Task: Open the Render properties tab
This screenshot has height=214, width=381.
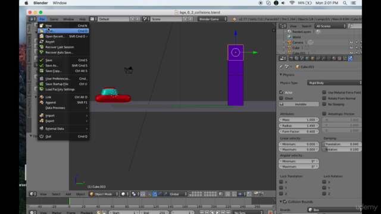Action: [291, 58]
